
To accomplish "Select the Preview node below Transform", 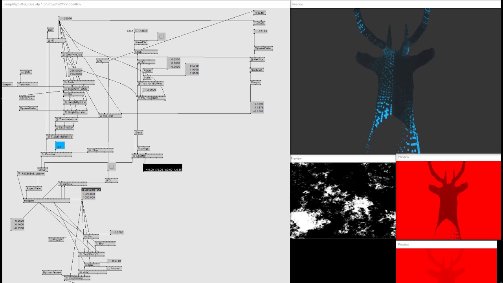I will click(26, 98).
